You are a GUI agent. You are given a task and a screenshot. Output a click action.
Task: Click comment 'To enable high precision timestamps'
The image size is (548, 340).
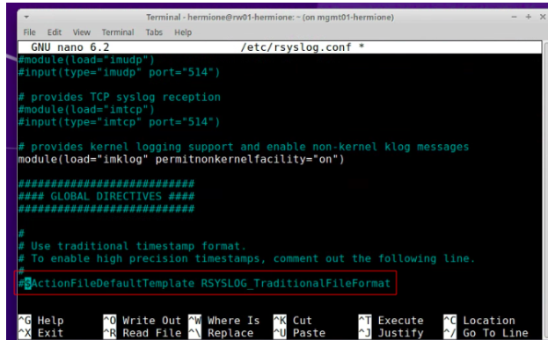145,258
